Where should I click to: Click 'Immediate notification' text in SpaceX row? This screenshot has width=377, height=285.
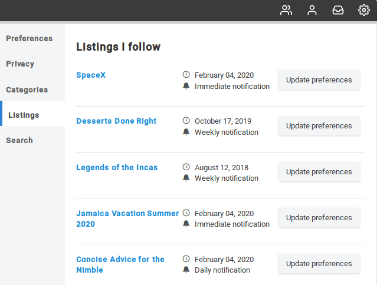(x=232, y=87)
